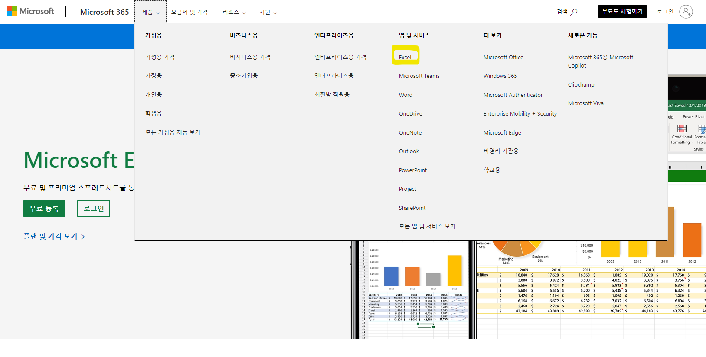The width and height of the screenshot is (706, 357).
Task: Open Microsoft Authenticator link
Action: click(513, 95)
